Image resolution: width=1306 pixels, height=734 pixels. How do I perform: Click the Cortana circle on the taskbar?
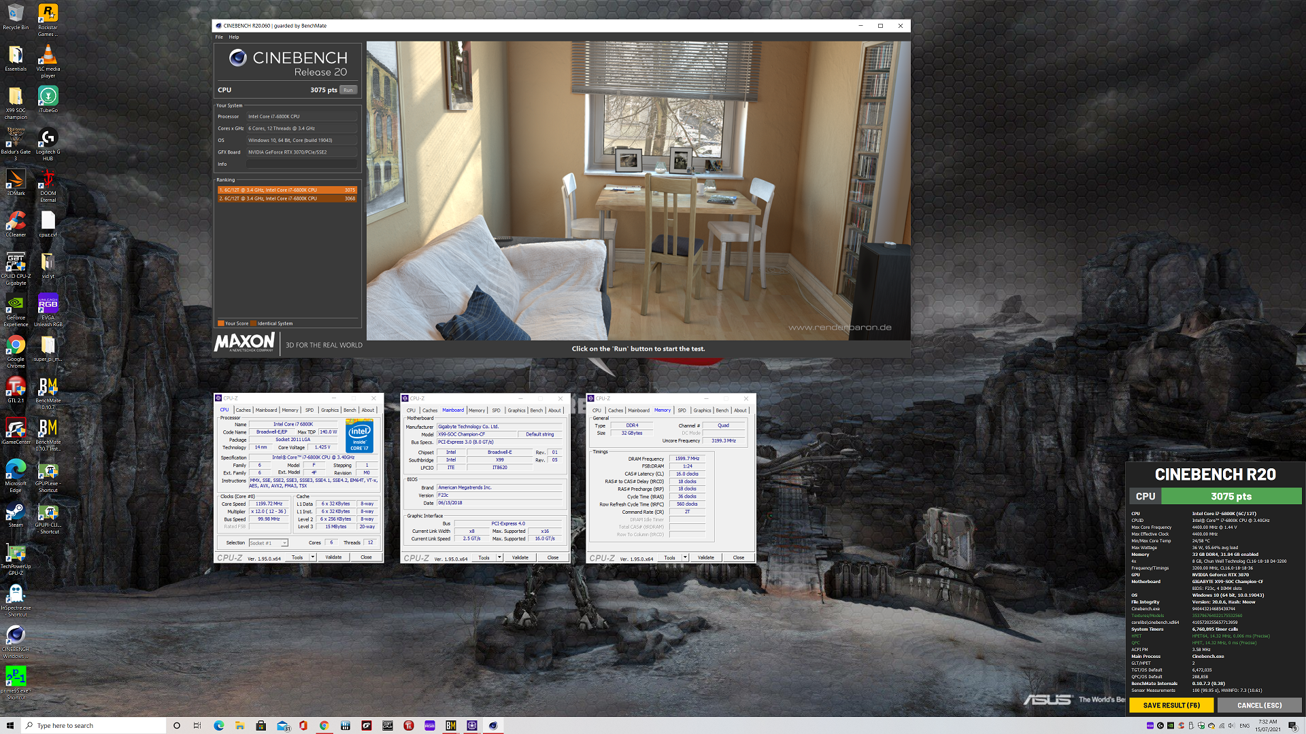coord(177,725)
